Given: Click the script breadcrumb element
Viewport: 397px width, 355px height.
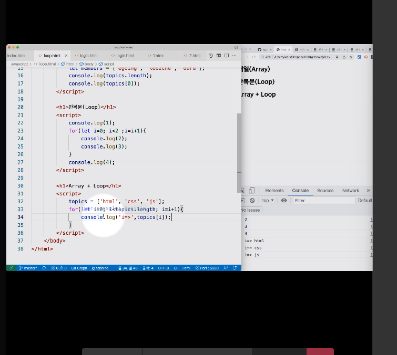Looking at the screenshot, I should point(107,64).
